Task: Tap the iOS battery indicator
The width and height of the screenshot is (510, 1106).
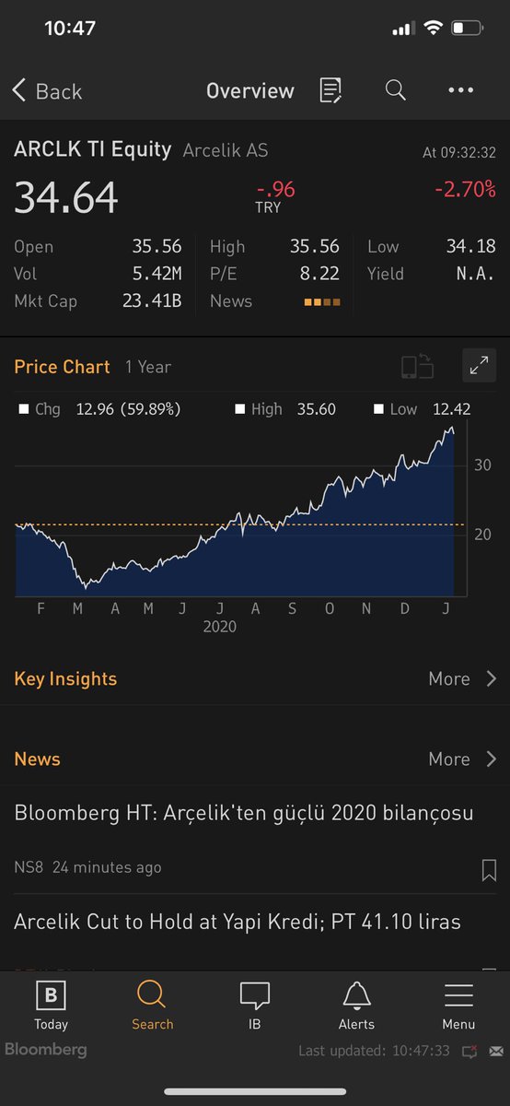Action: tap(469, 29)
